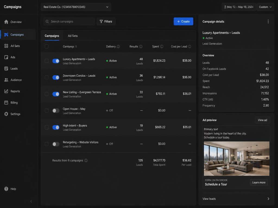Click info icon beside Results from 6 campaigns
278x208 pixels.
click(86, 160)
